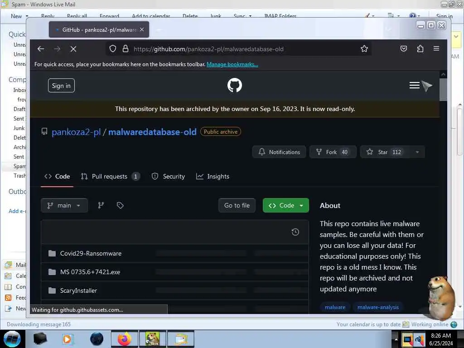
Task: Open the New menu in Windows Live Mail
Action: [19, 16]
